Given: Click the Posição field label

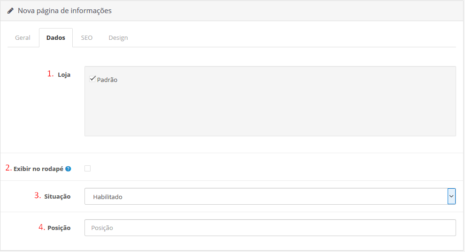Looking at the screenshot, I should [x=59, y=228].
